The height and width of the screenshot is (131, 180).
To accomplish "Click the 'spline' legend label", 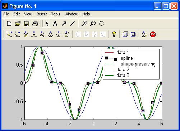I will [x=127, y=58].
